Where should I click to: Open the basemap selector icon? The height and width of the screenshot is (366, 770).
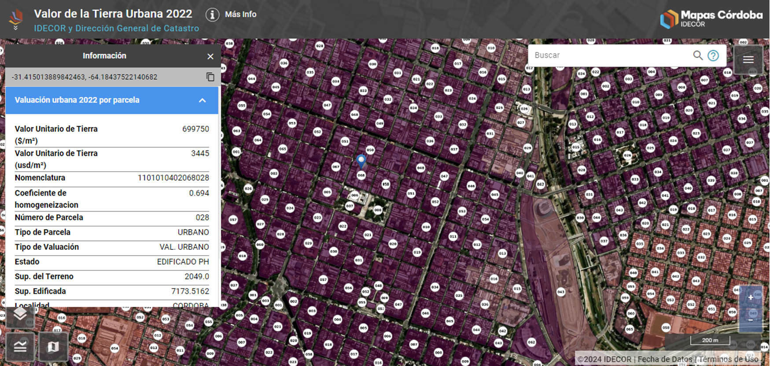[x=53, y=347]
